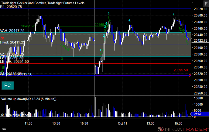Viewport: 209px width, 132px height.
Task: Select the current price marker 20422.75
Action: (200, 40)
